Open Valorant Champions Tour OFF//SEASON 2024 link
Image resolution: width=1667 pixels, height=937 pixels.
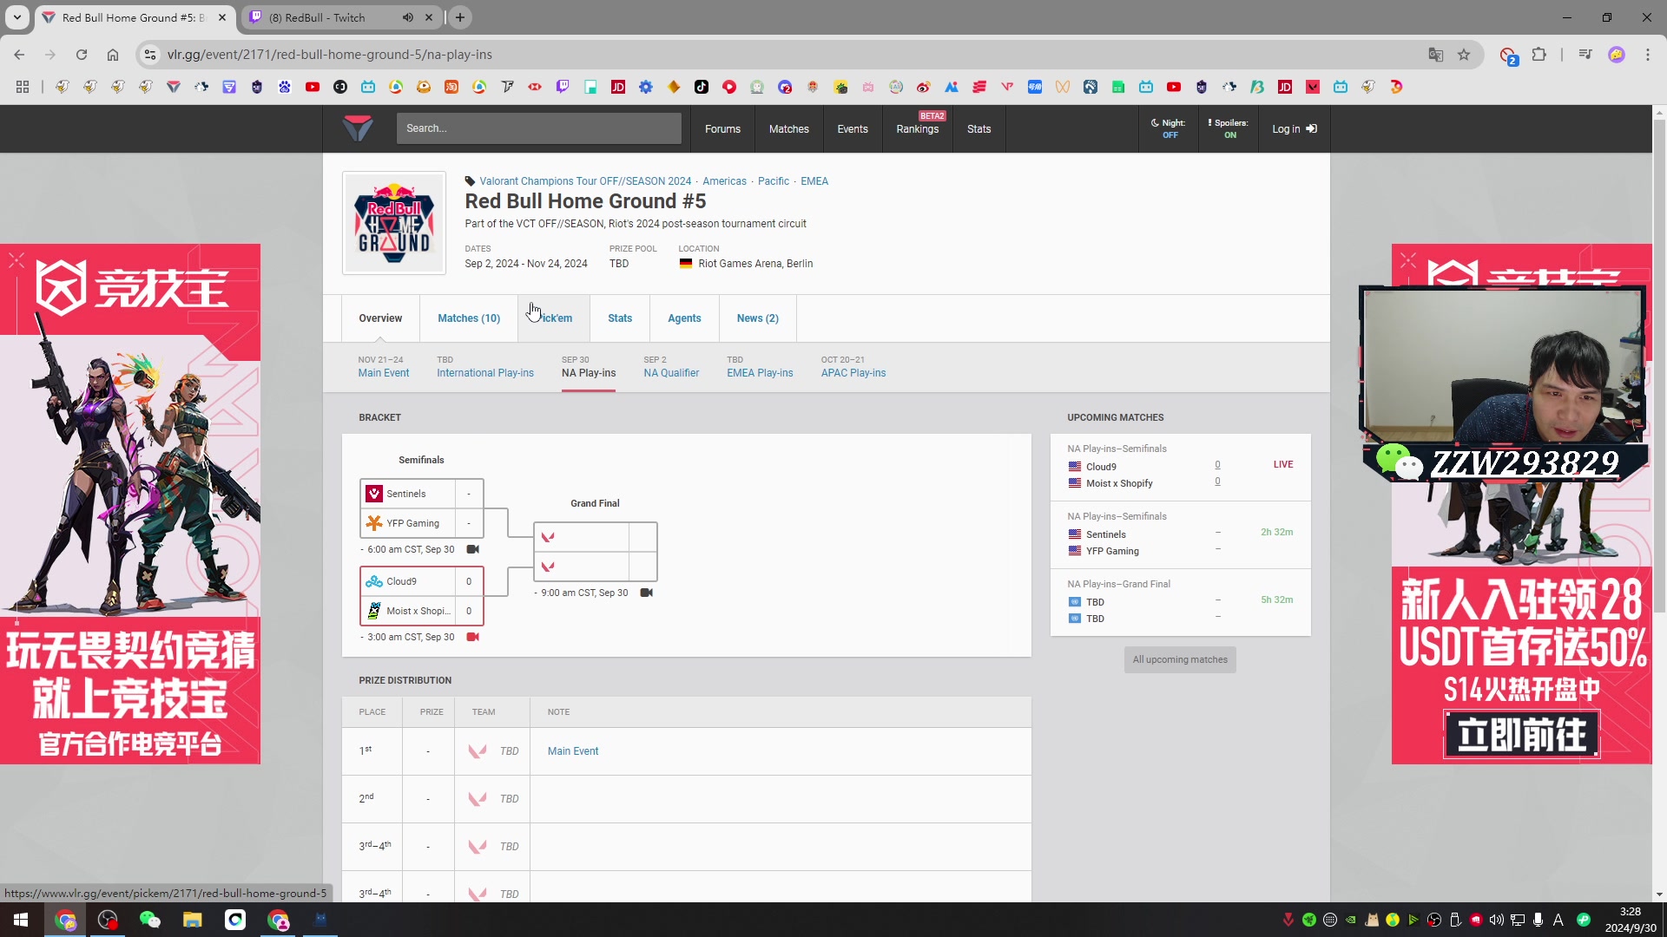tap(585, 181)
